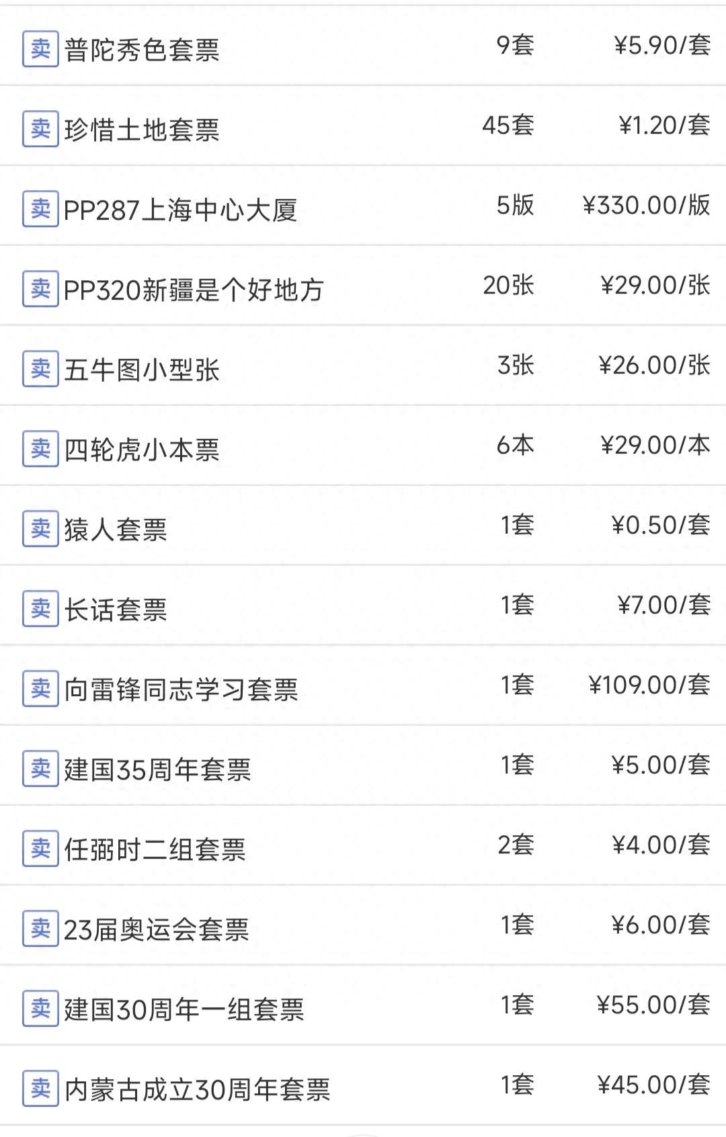The image size is (726, 1137).
Task: Click the 卖 icon next to 五牛图小型张
Action: [x=40, y=369]
